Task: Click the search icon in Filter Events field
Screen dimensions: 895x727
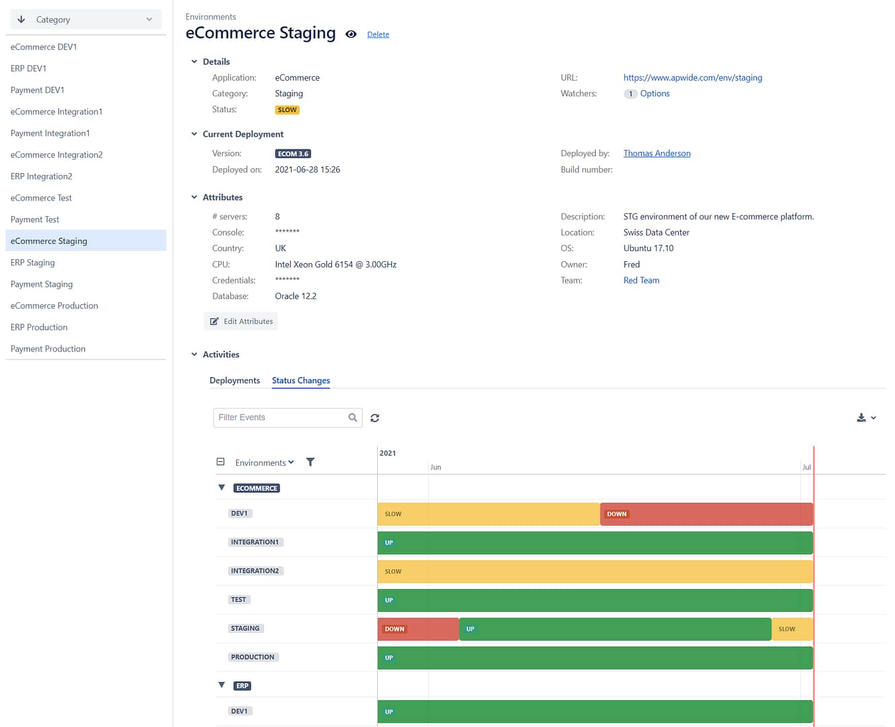Action: [352, 417]
